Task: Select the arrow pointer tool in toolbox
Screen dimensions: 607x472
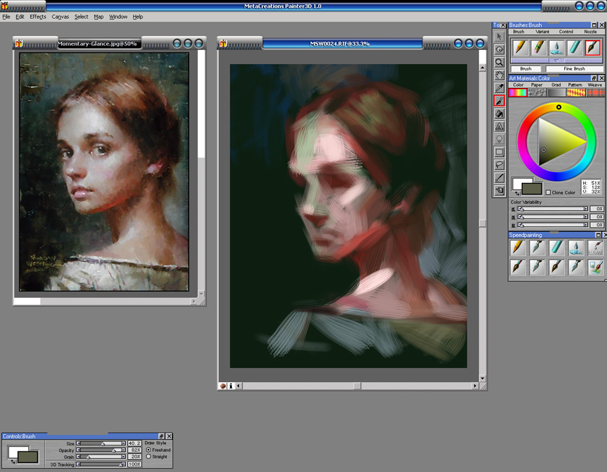Action: [x=499, y=36]
